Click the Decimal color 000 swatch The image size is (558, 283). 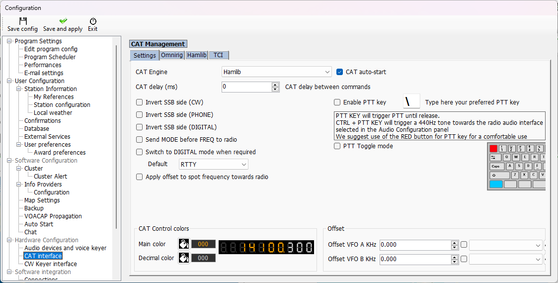[203, 258]
